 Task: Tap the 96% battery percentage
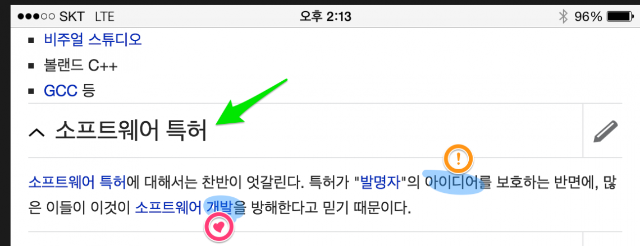point(588,17)
